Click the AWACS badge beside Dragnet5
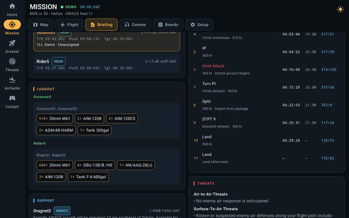Screen dimensions: 349x218 62,211
